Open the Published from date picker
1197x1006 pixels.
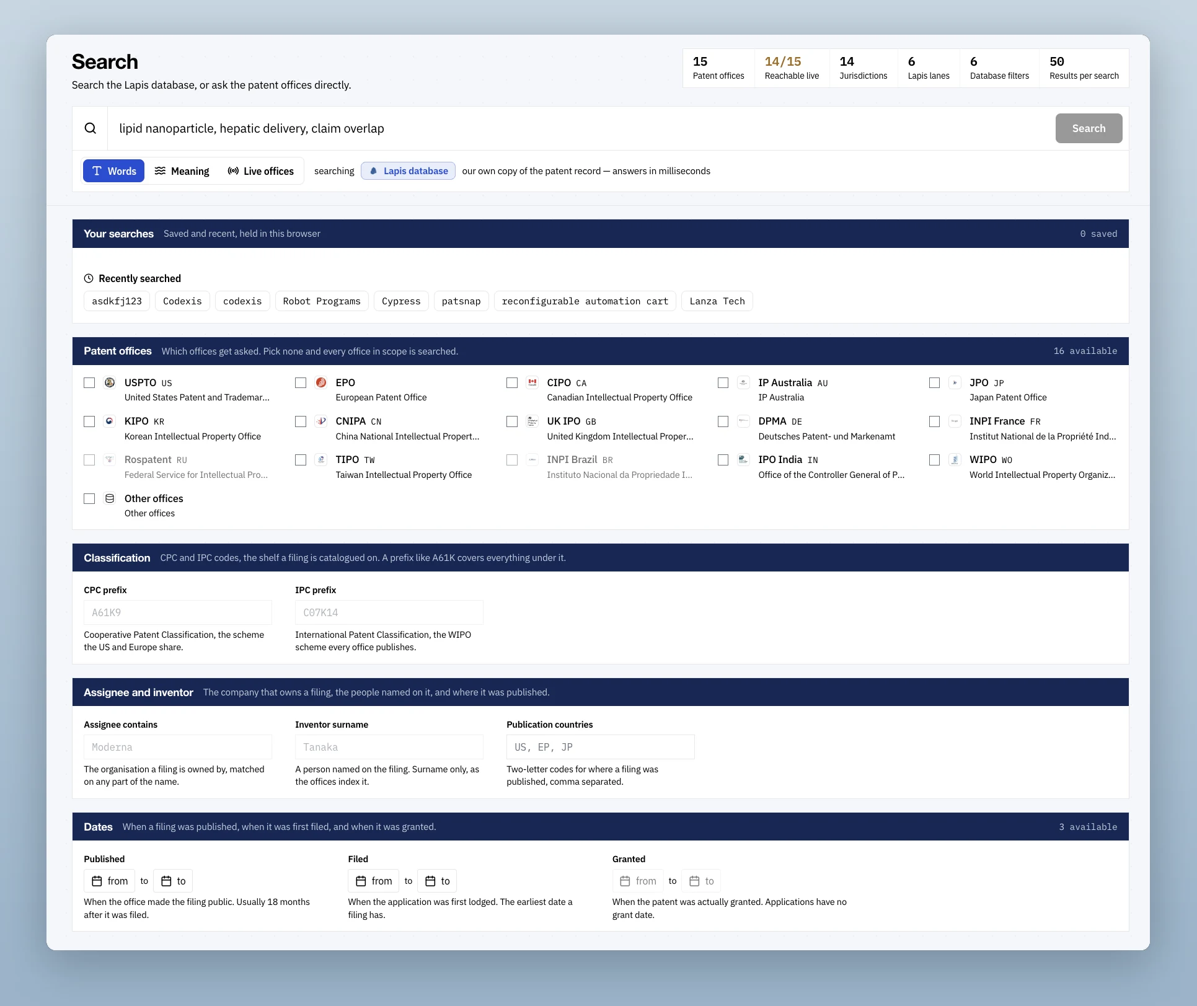click(110, 881)
